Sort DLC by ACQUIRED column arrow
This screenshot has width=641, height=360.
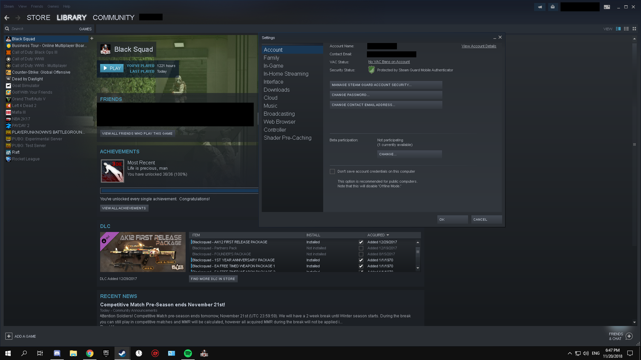click(x=388, y=235)
